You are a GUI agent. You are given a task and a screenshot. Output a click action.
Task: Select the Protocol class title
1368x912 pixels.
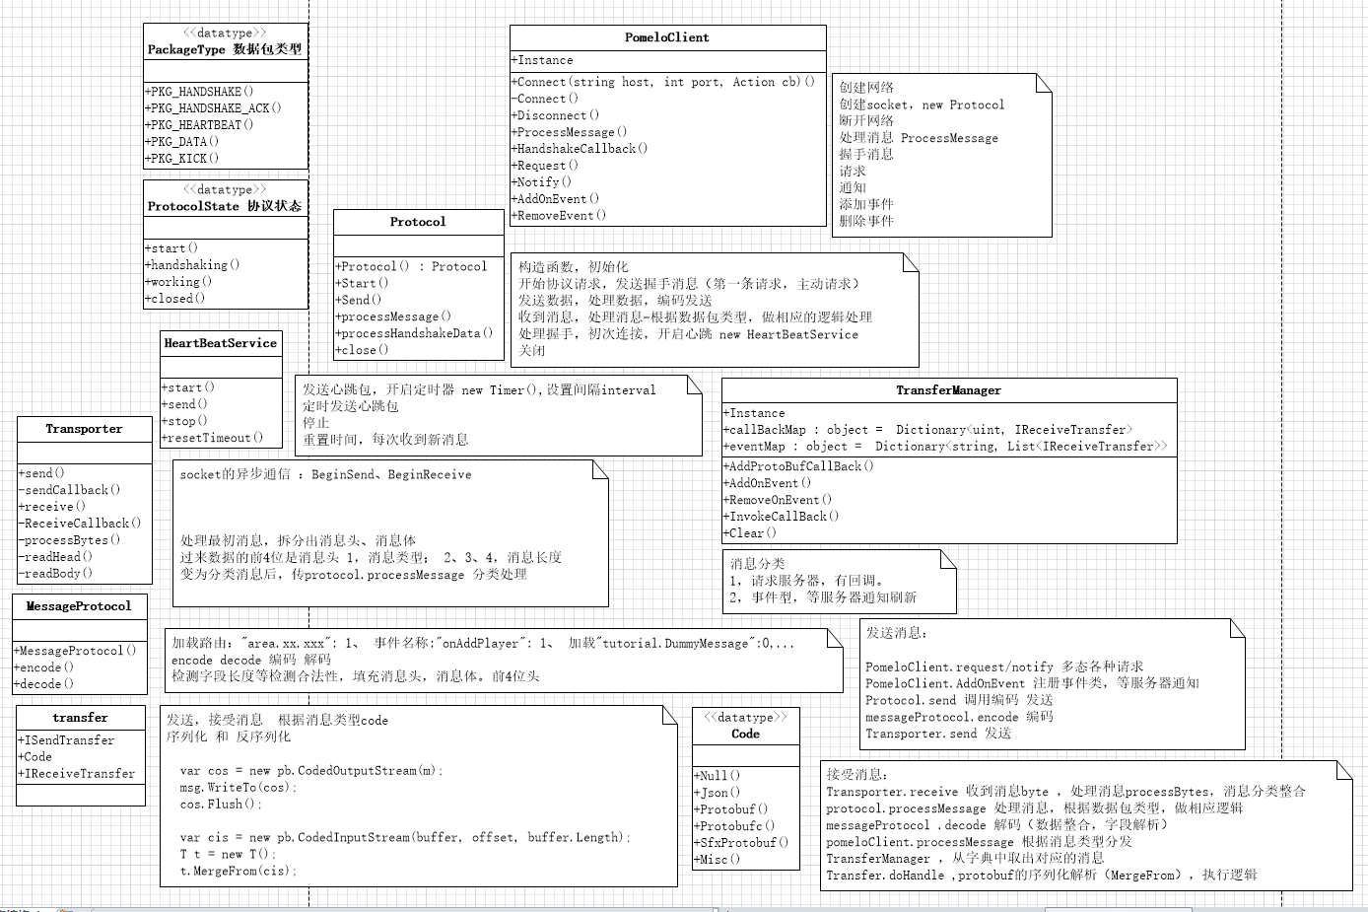tap(418, 222)
